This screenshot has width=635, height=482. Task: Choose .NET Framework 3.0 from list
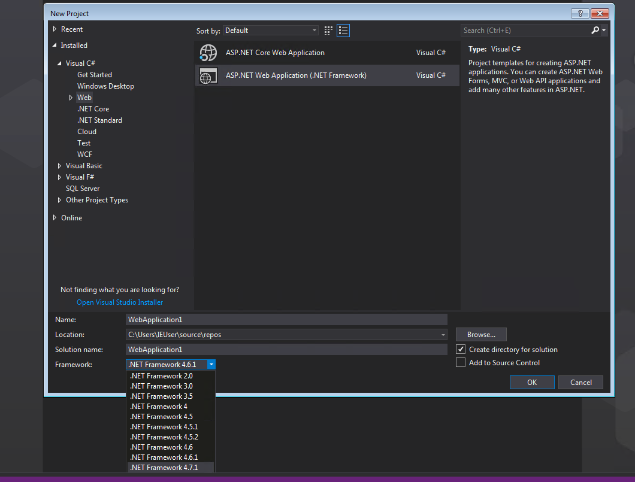[x=171, y=386]
